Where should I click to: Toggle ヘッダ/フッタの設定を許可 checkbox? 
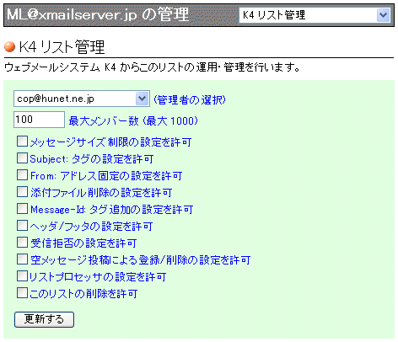click(x=22, y=226)
